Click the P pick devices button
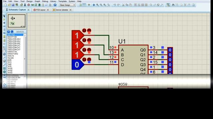Screen dimensions: 213x119 tap(9, 32)
